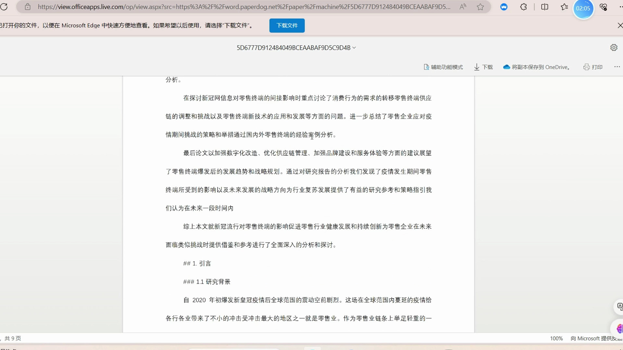Image resolution: width=623 pixels, height=350 pixels.
Task: Open site security lock icon
Action: 28,7
